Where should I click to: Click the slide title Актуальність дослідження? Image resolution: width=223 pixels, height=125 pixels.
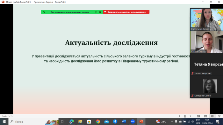click(x=111, y=43)
